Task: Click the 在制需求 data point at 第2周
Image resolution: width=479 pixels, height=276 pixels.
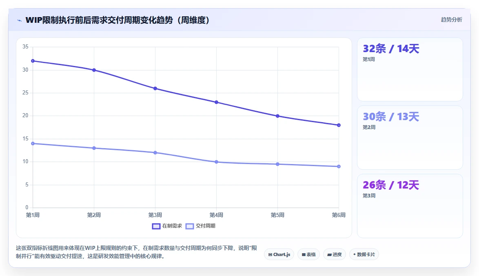Action: (x=94, y=70)
